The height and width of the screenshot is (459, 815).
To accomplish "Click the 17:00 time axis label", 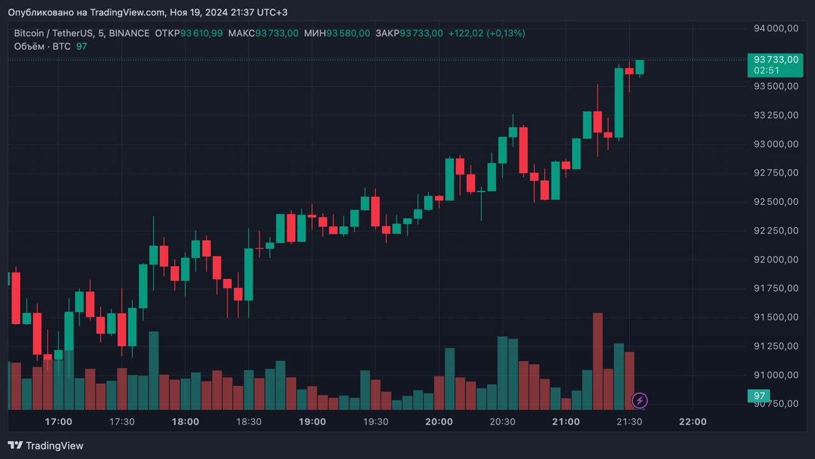I will [x=59, y=421].
